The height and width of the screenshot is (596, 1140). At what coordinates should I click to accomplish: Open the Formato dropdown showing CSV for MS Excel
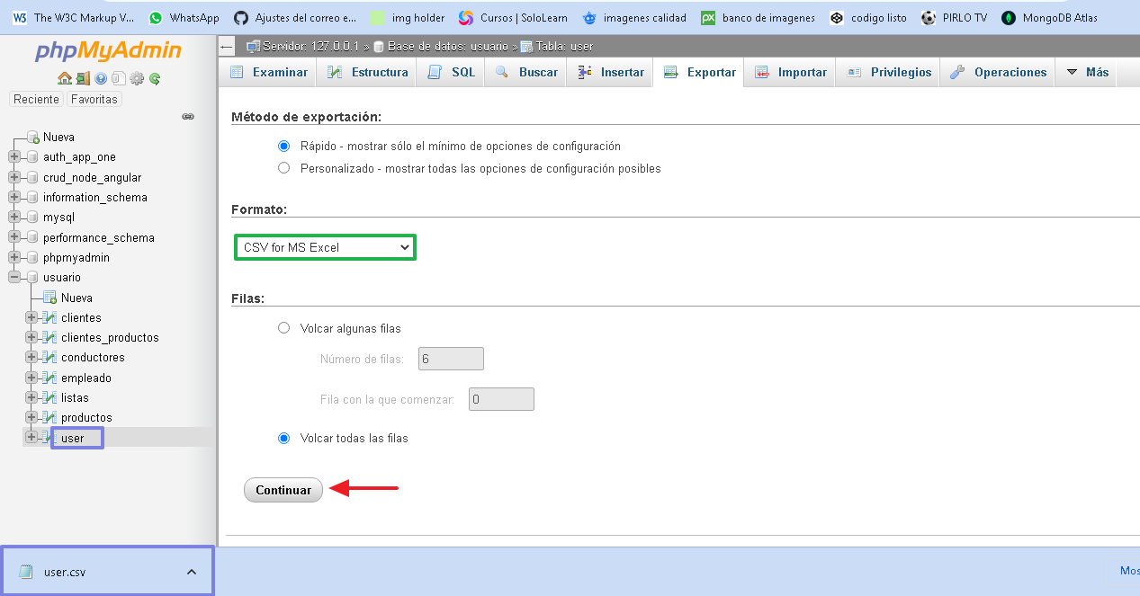324,246
